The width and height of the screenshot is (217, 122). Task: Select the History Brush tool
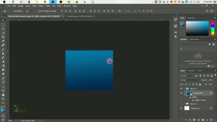point(3,58)
